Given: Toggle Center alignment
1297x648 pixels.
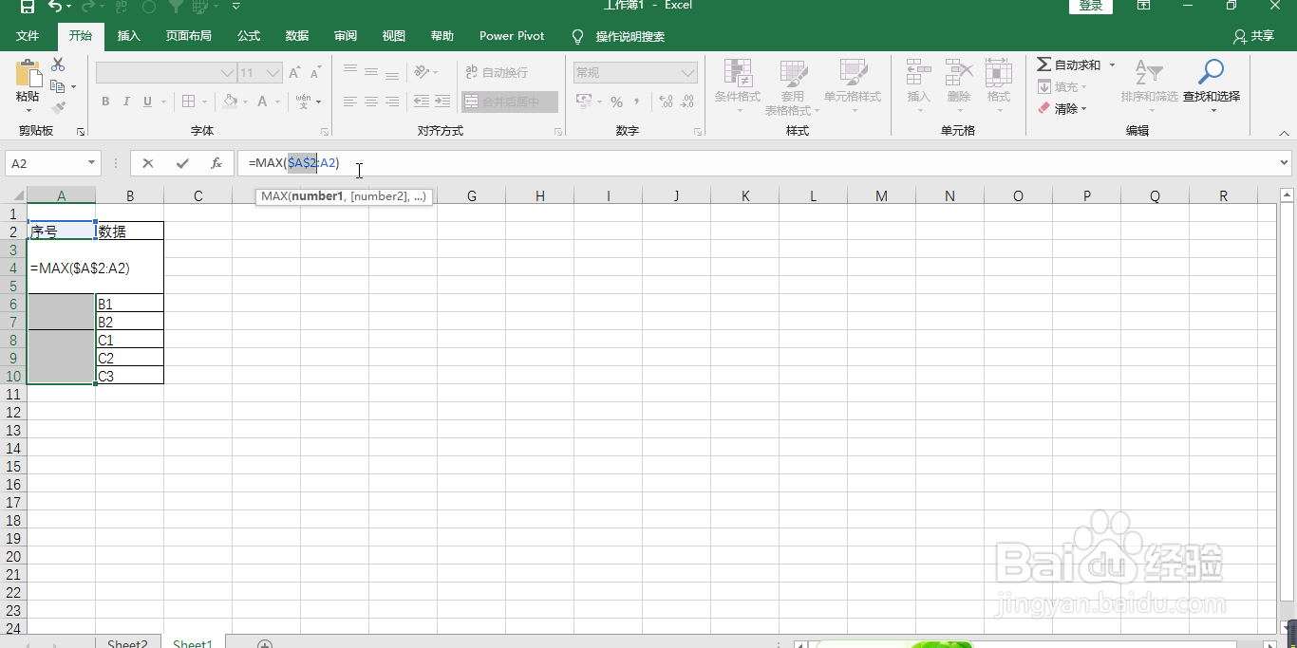Looking at the screenshot, I should (371, 102).
